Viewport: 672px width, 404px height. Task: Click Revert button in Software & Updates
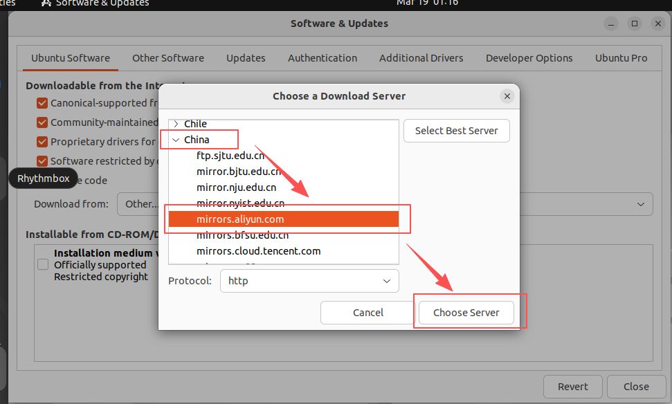(x=572, y=387)
